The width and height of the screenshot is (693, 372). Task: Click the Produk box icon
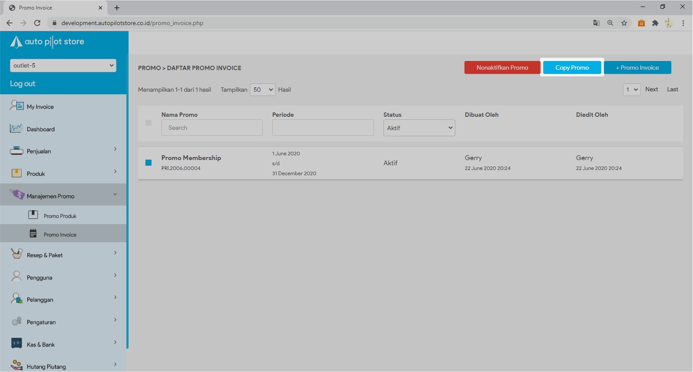click(x=16, y=173)
